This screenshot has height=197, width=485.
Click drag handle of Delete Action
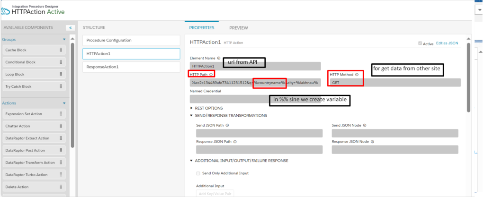coord(61,187)
